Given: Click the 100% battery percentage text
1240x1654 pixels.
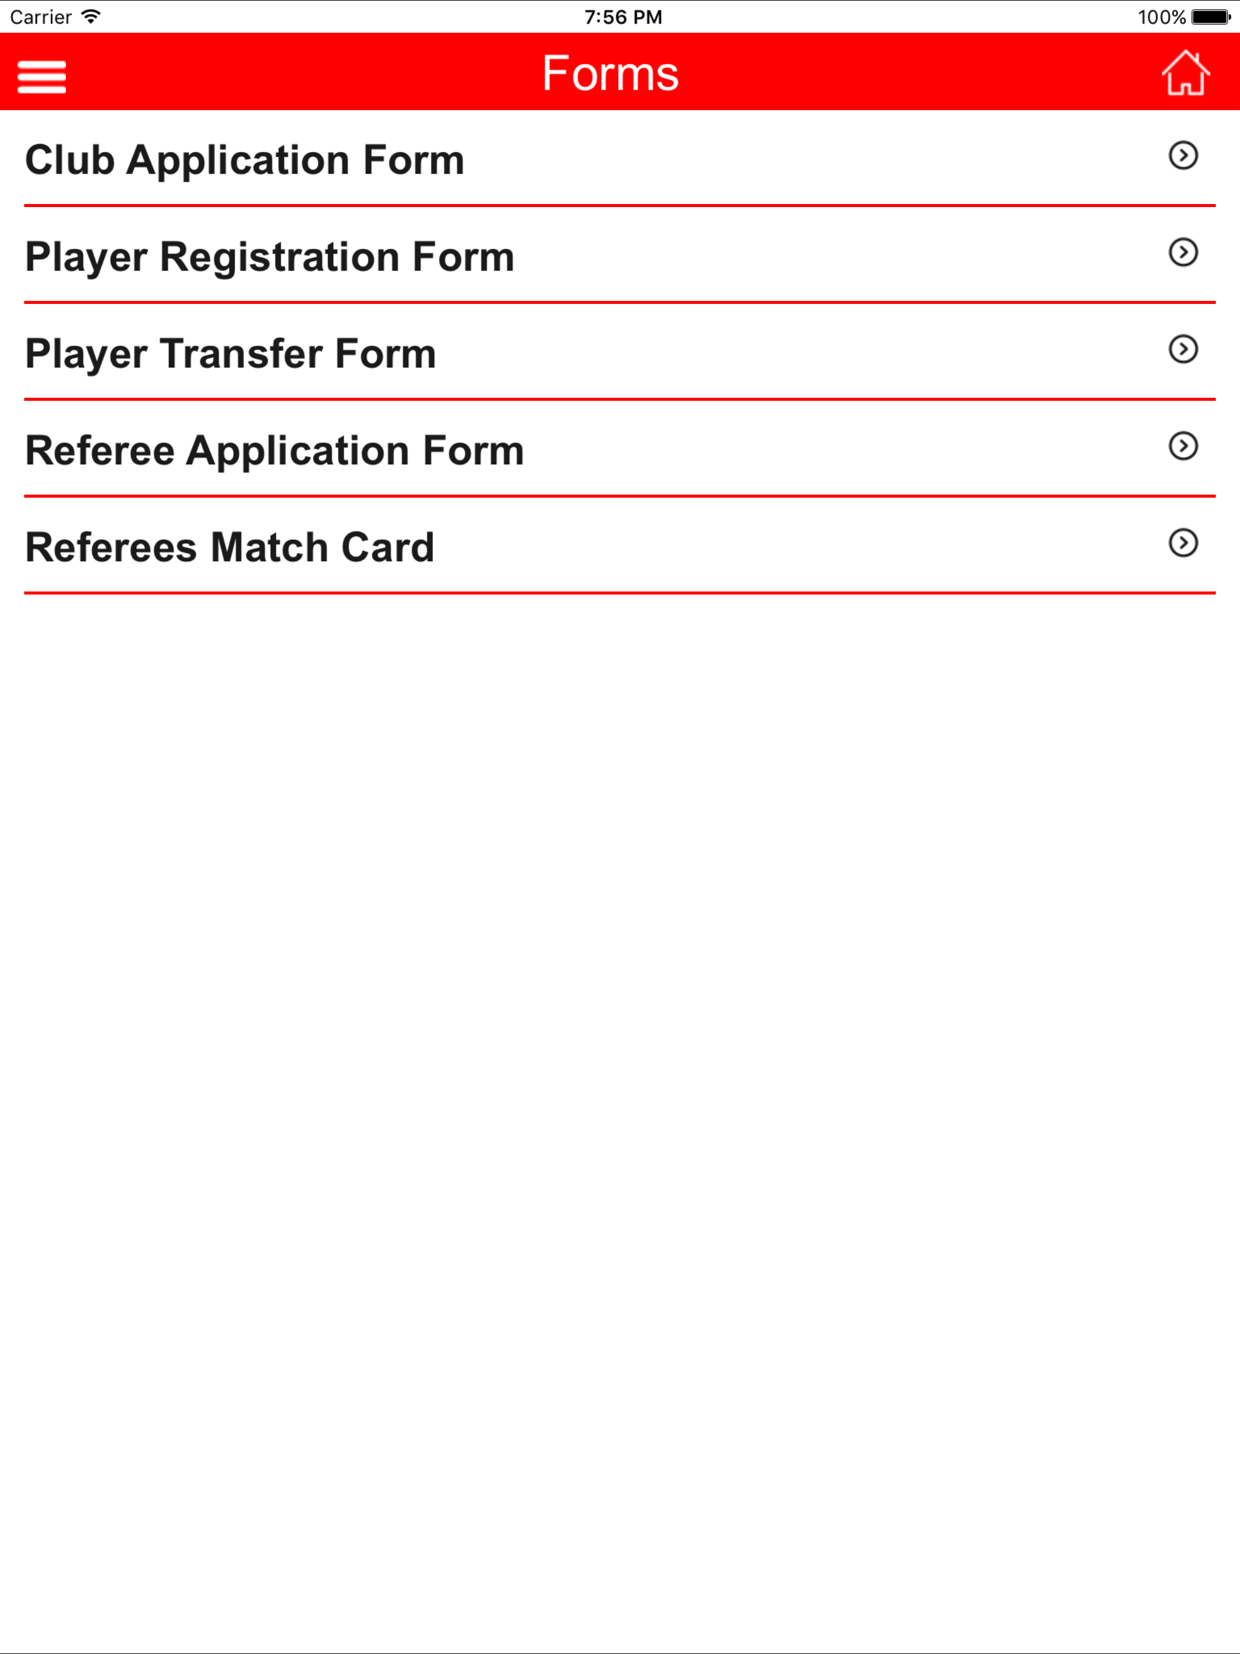Looking at the screenshot, I should [x=1161, y=16].
